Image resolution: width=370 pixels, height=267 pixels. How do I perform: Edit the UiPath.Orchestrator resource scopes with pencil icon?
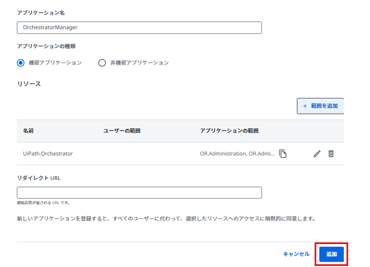coord(317,154)
